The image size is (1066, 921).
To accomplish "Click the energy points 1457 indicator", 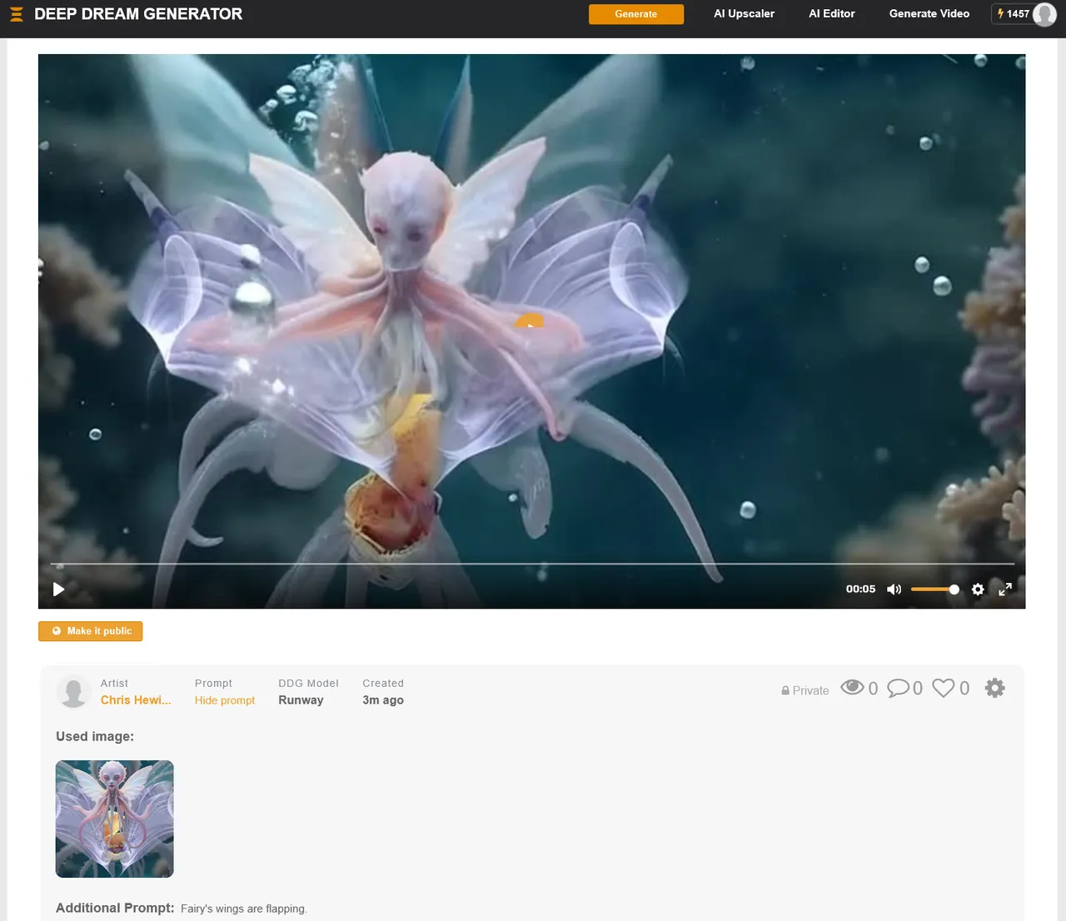I will click(x=1014, y=14).
